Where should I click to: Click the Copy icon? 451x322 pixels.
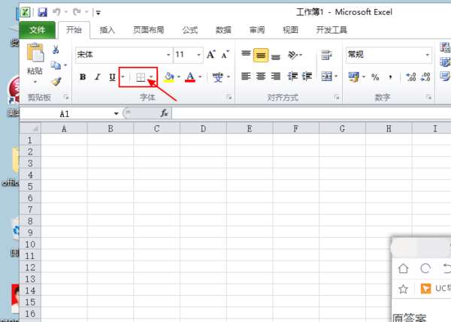coord(56,65)
